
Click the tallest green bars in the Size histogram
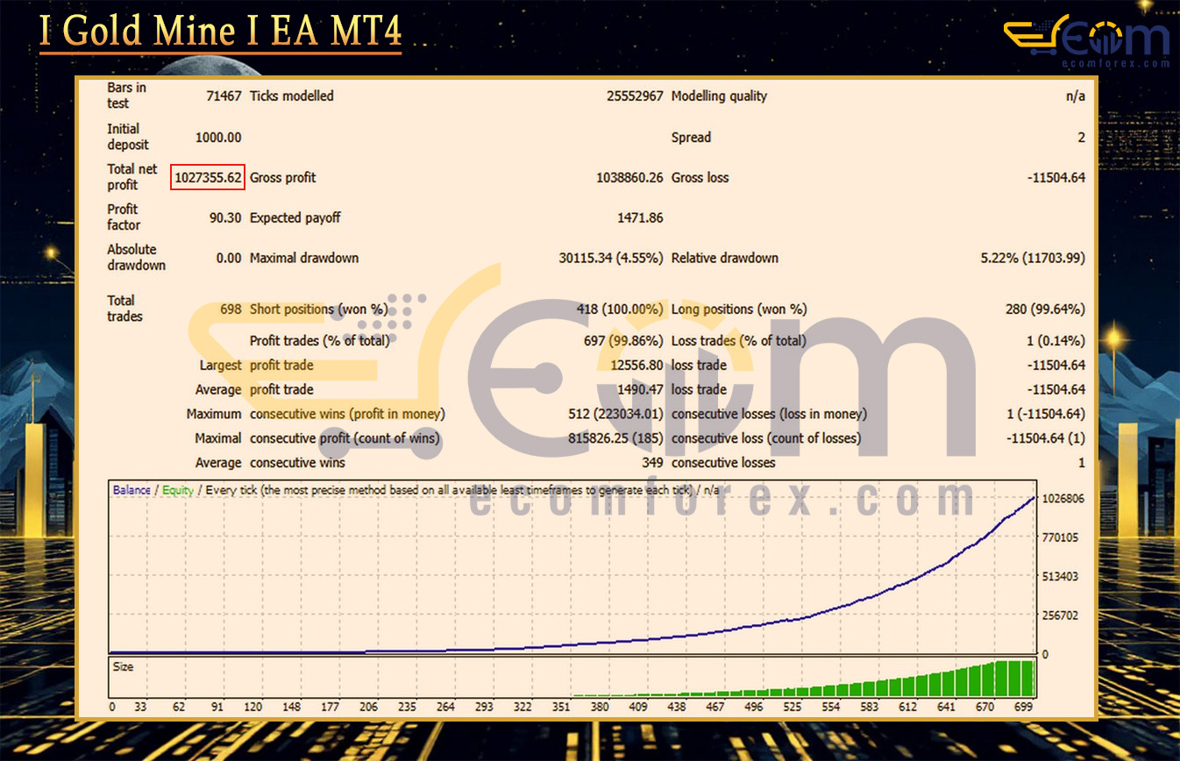[1015, 677]
